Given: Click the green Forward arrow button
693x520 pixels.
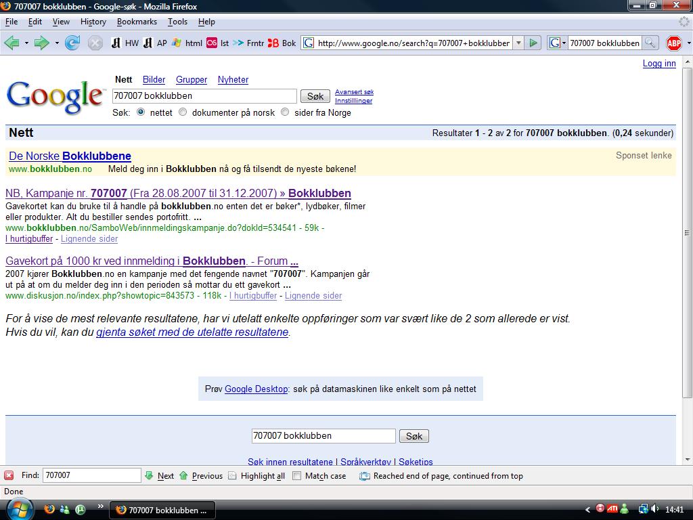Looking at the screenshot, I should (x=41, y=43).
